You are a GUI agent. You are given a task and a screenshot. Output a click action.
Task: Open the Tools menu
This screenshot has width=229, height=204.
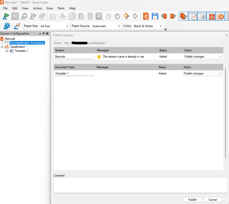click(x=61, y=8)
